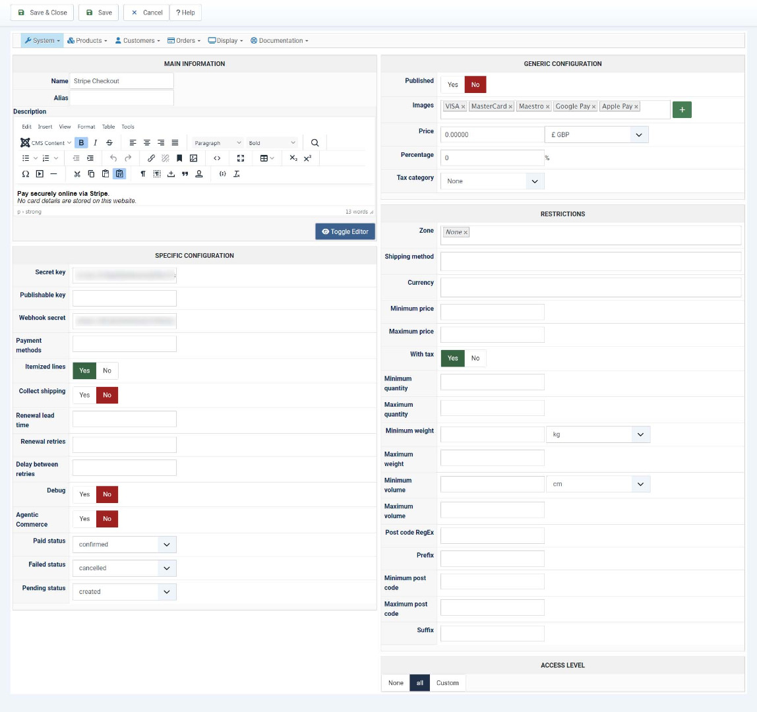Click the italic formatting icon

[x=95, y=142]
